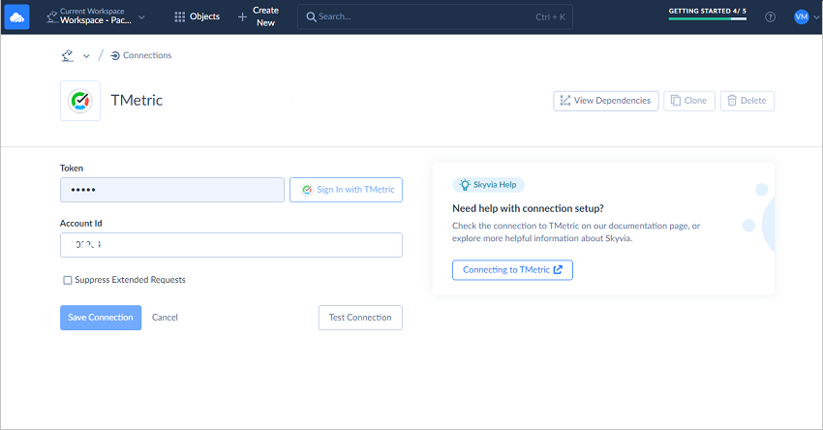The width and height of the screenshot is (823, 430).
Task: Select the search magnifier icon
Action: (311, 17)
